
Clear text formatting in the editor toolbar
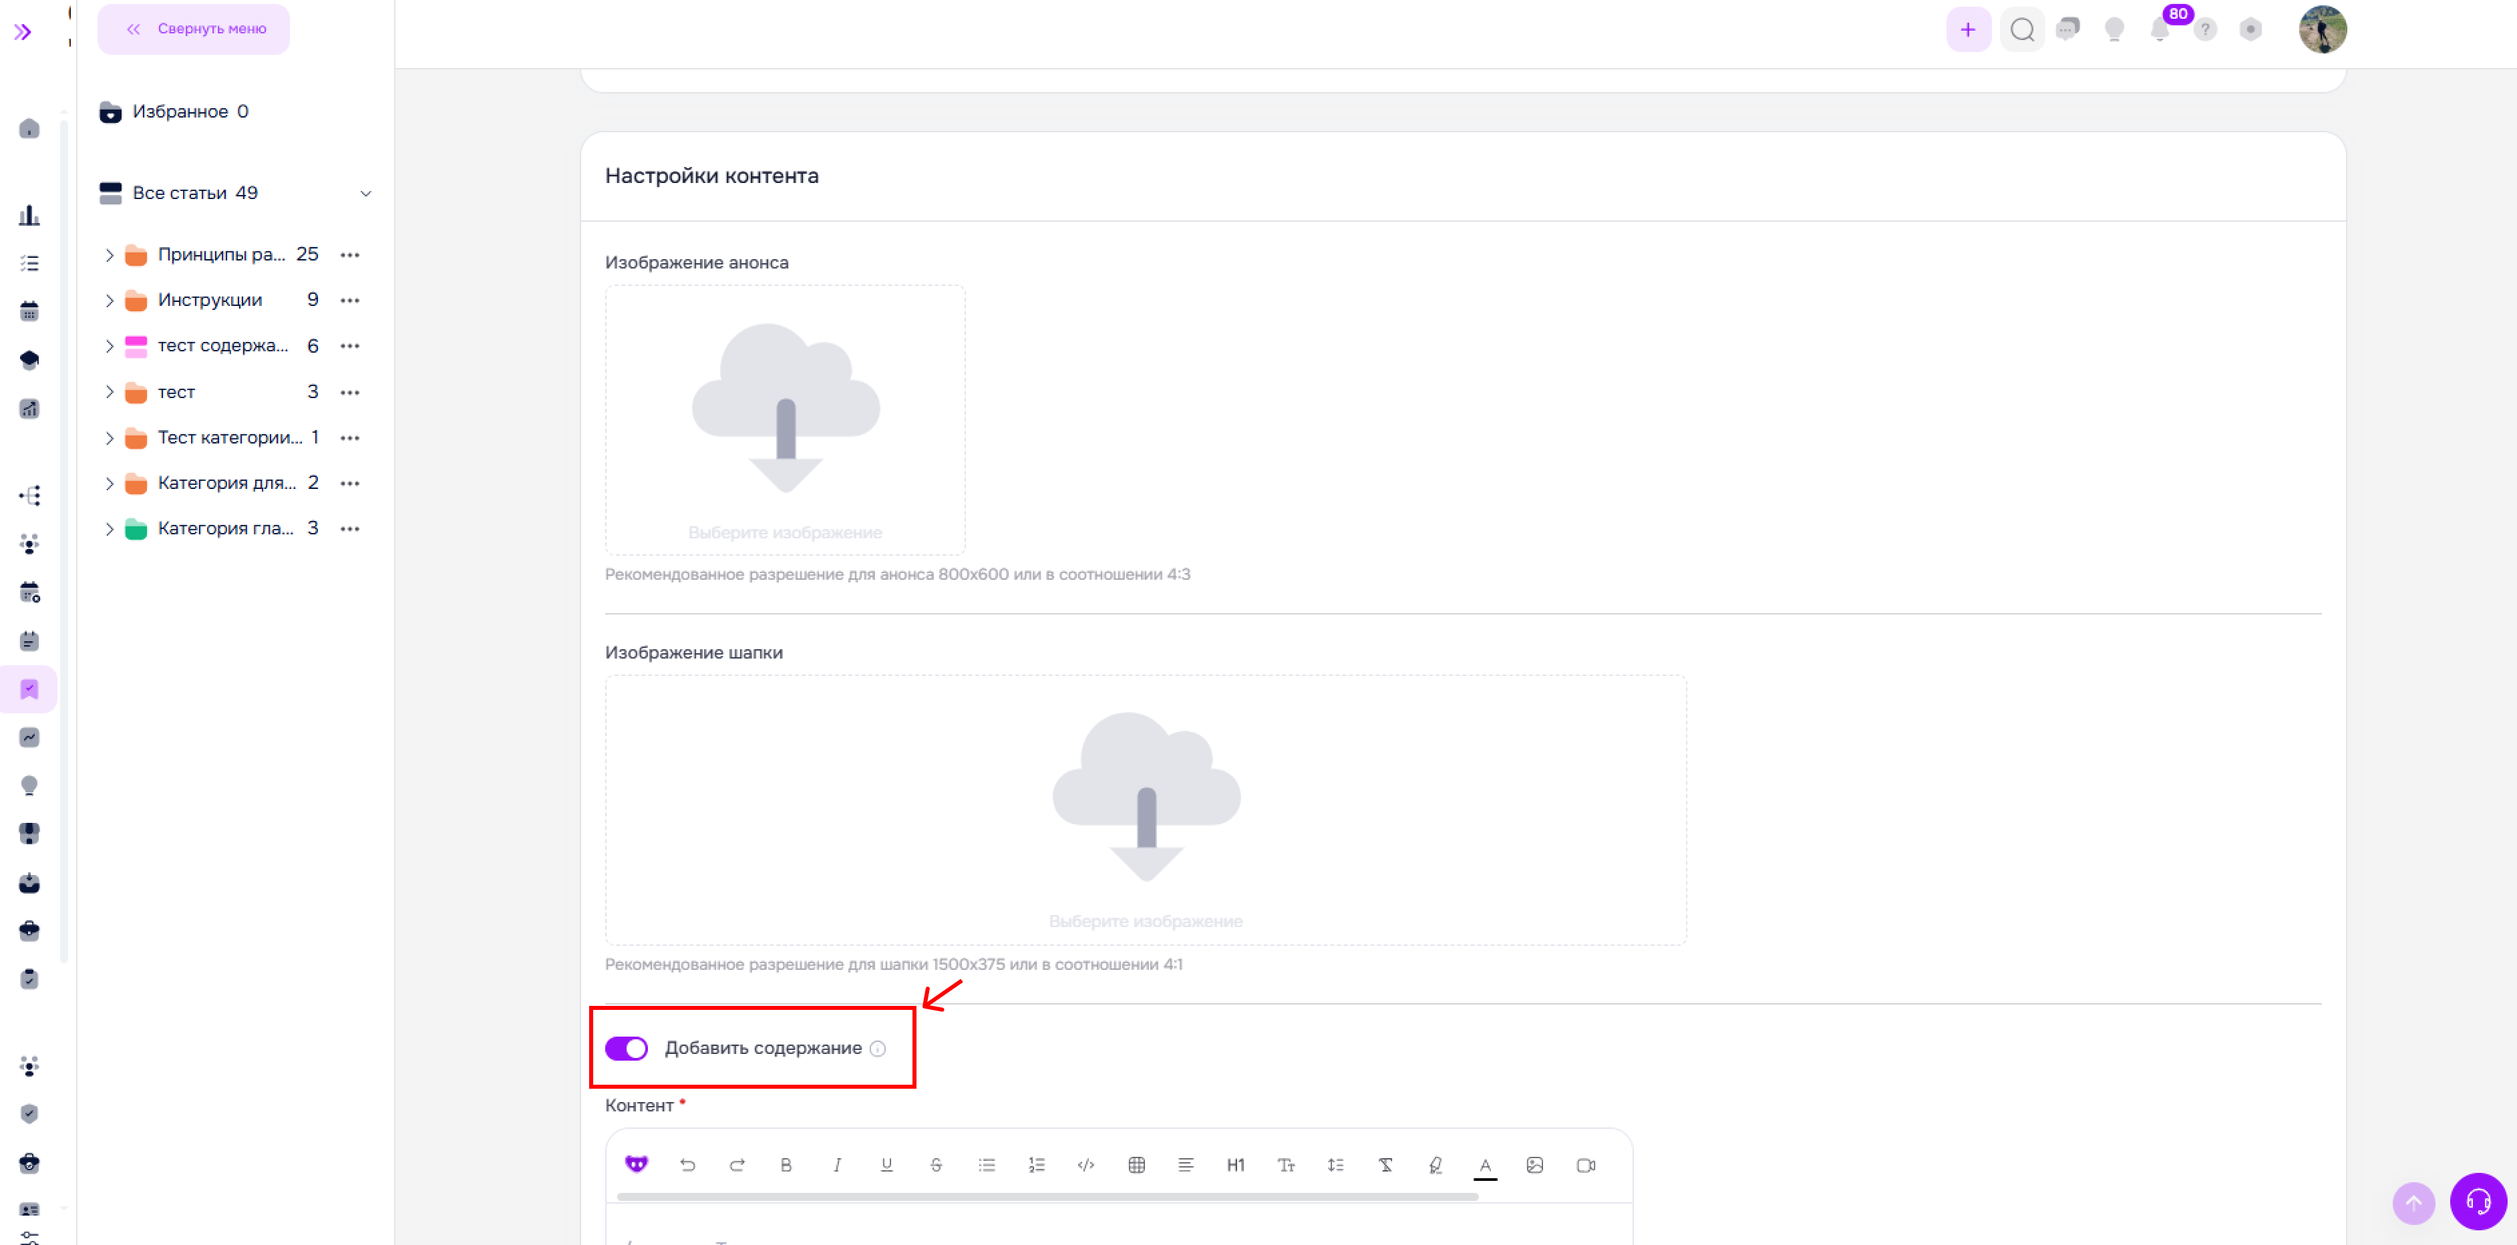[x=1385, y=1165]
